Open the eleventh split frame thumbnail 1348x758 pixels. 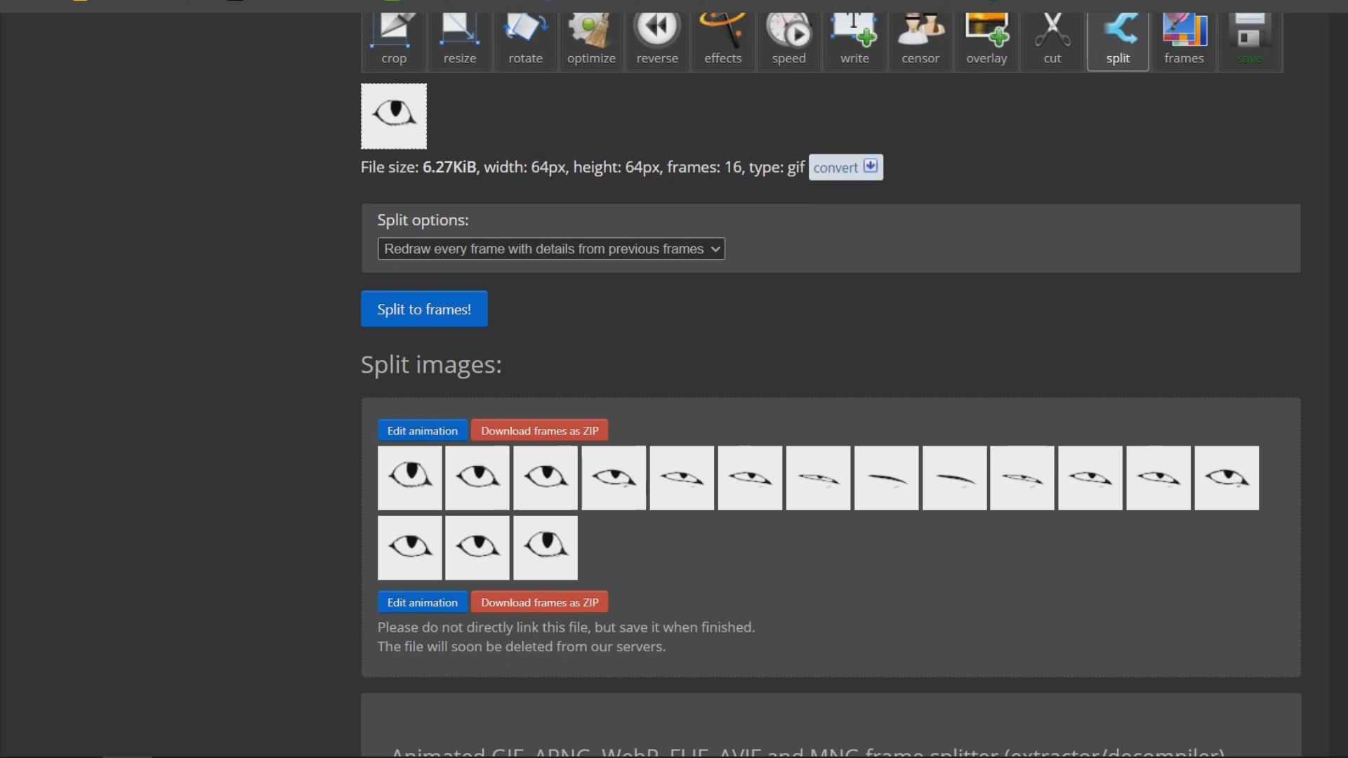click(x=1091, y=478)
